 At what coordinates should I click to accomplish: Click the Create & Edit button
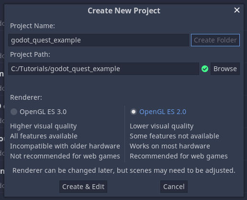pos(83,187)
